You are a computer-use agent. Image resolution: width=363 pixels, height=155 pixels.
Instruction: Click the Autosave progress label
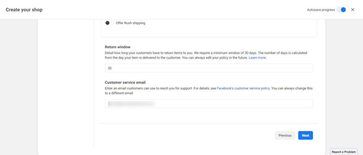[321, 10]
